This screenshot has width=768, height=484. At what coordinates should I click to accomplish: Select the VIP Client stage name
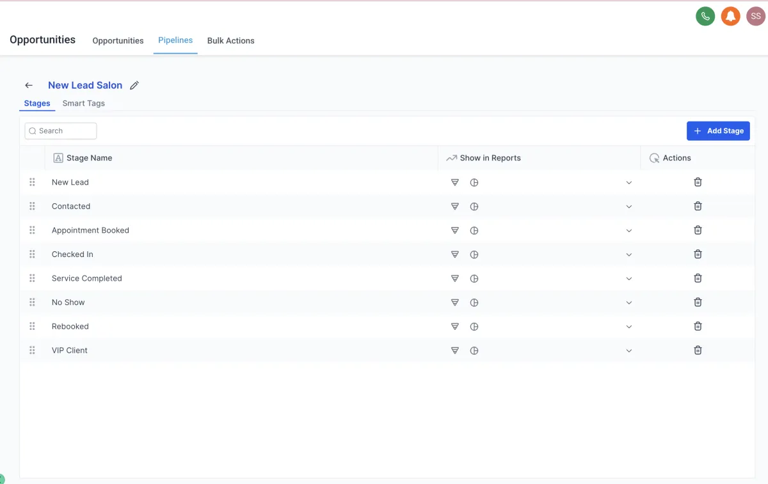click(70, 350)
